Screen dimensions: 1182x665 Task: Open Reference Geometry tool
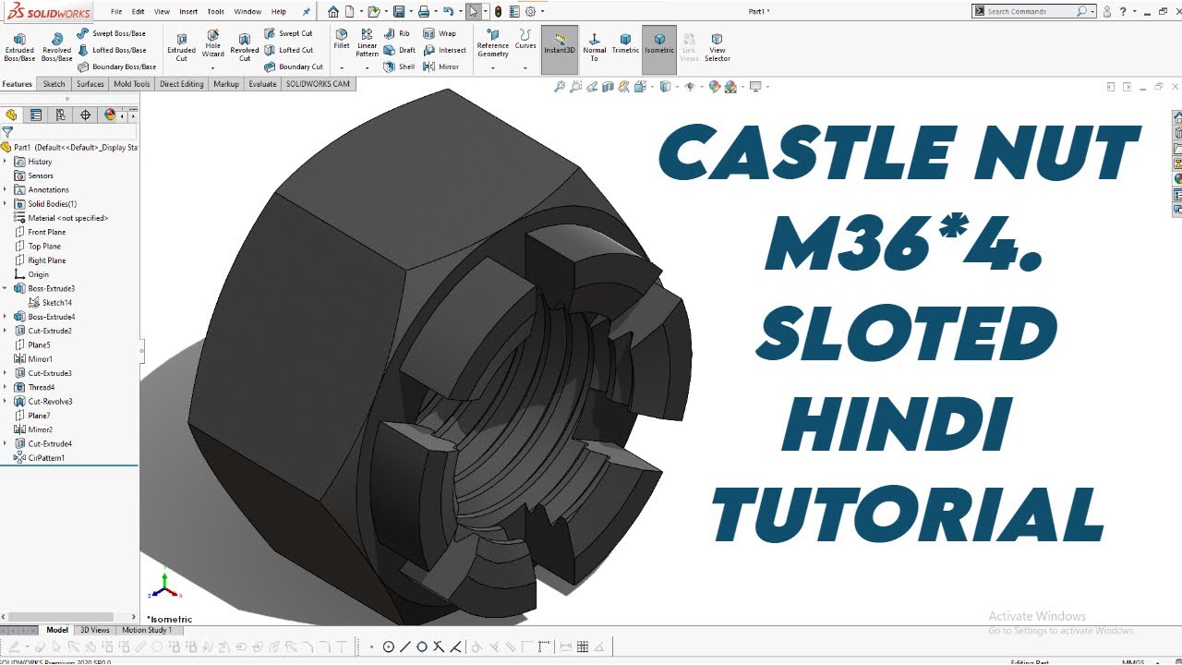pos(492,43)
